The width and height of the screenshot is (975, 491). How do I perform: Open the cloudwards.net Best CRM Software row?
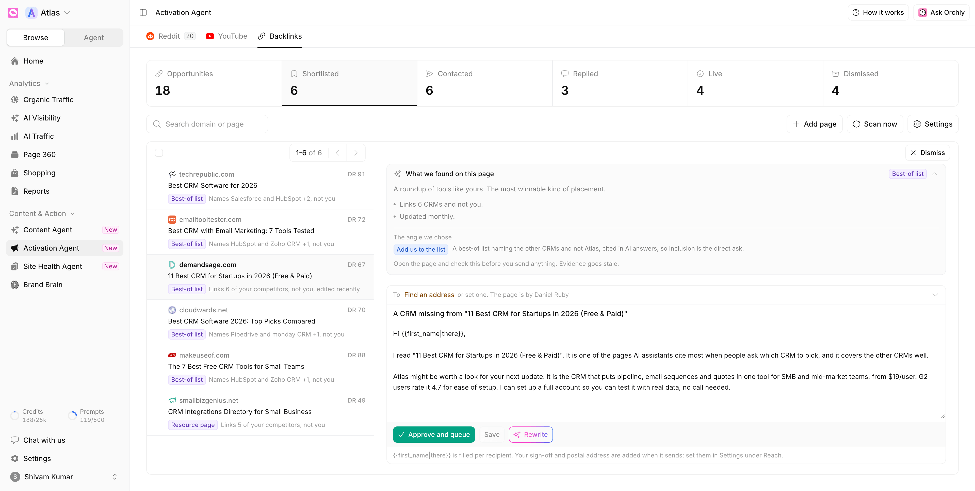pyautogui.click(x=260, y=322)
